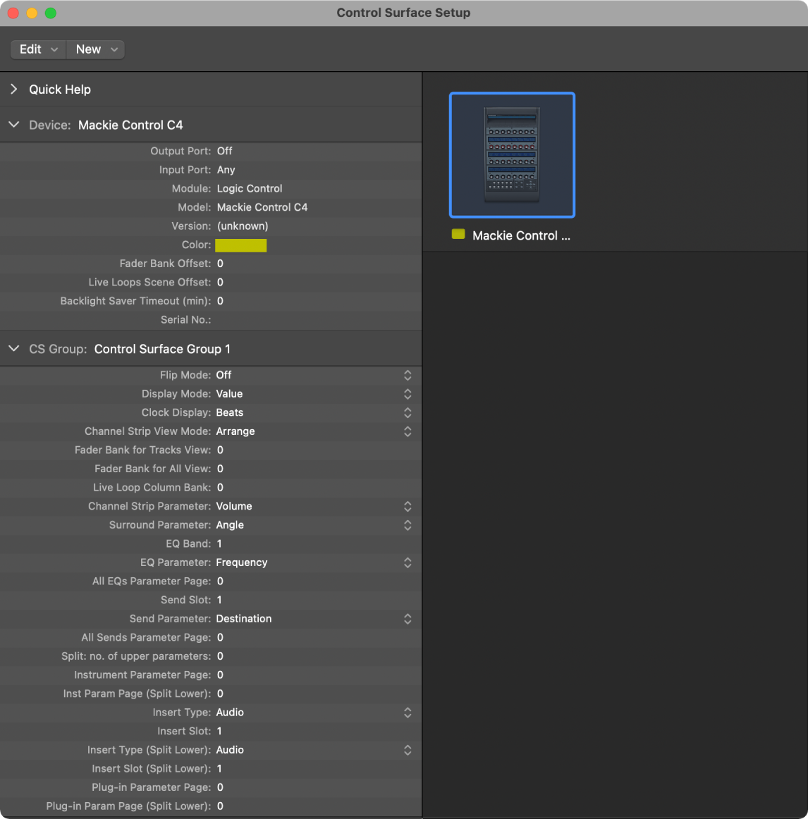Screen dimensions: 808x819
Task: Open the Surround Parameter dropdown
Action: coord(408,525)
